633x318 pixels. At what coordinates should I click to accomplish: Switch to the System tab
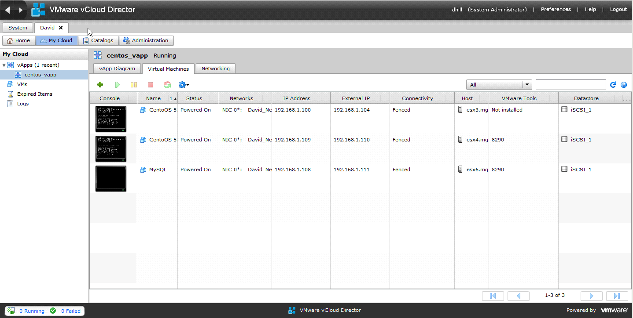18,28
